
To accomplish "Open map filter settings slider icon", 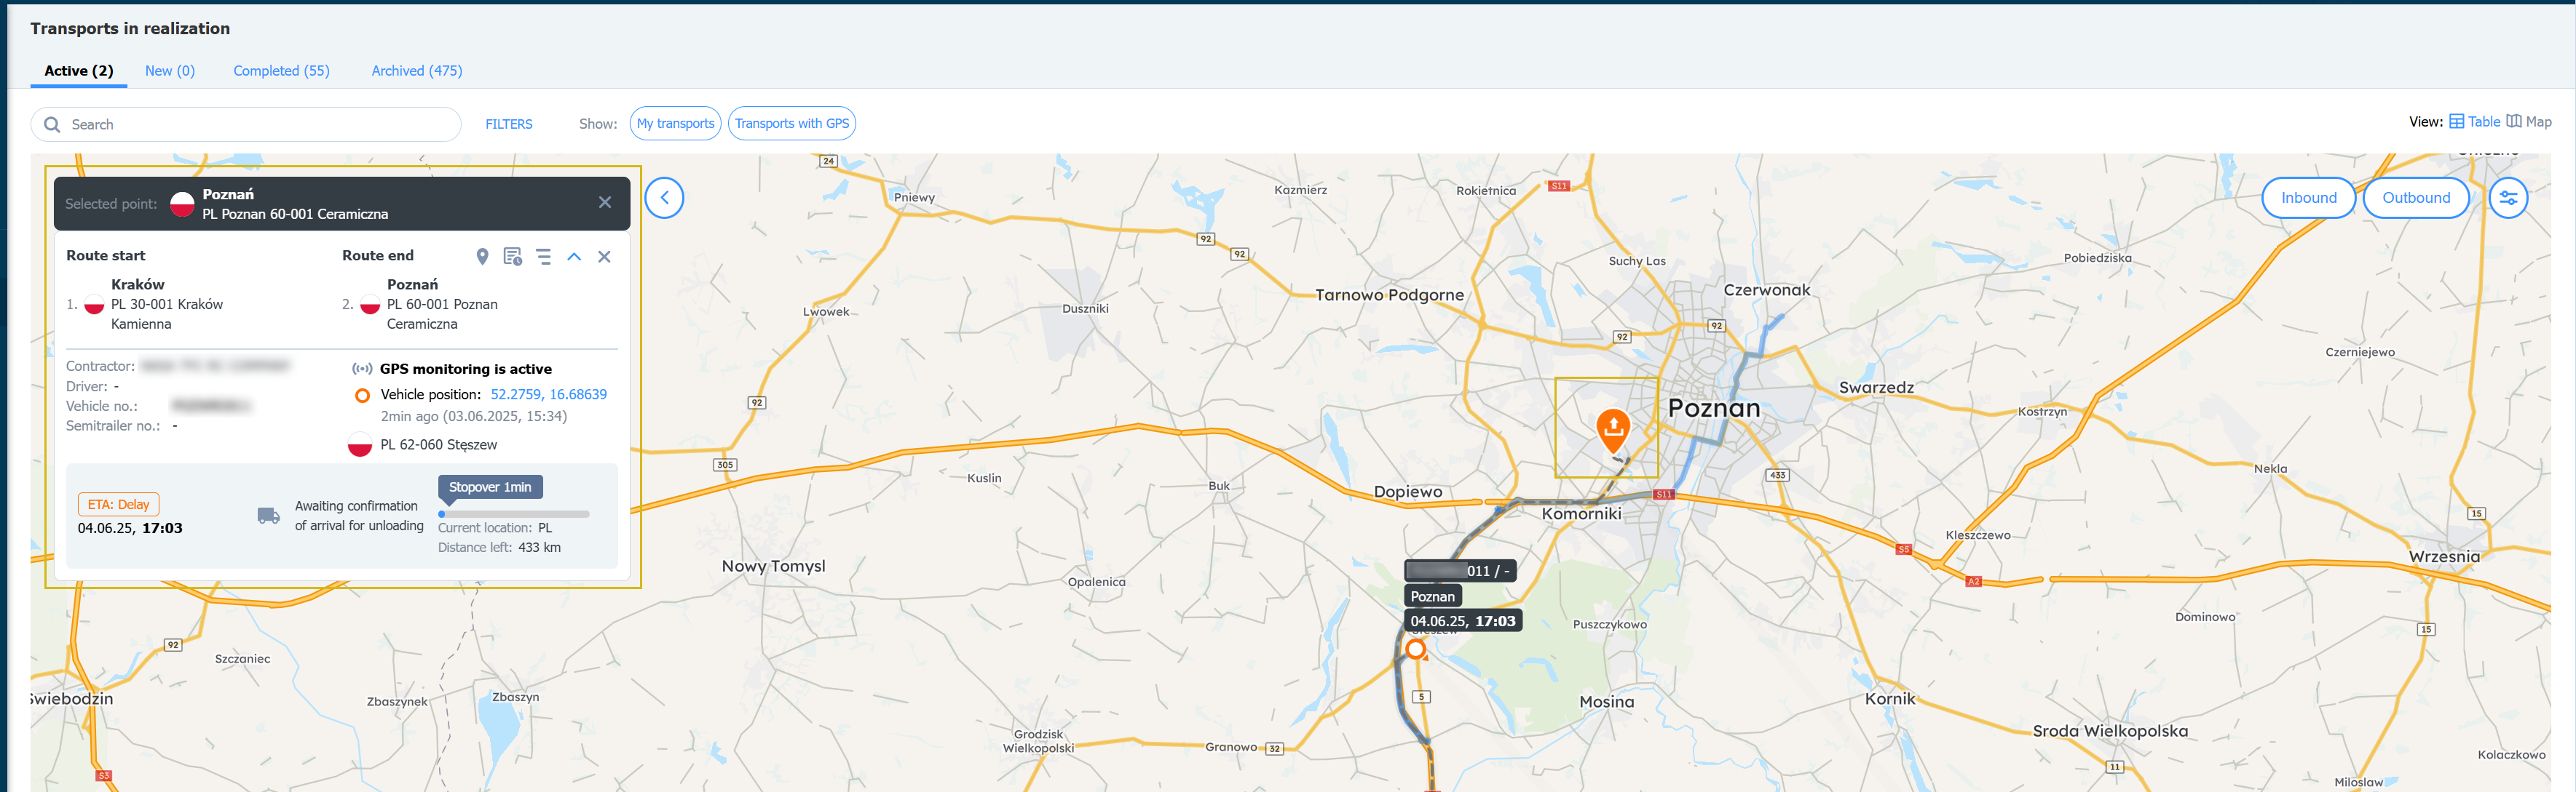I will click(2508, 198).
